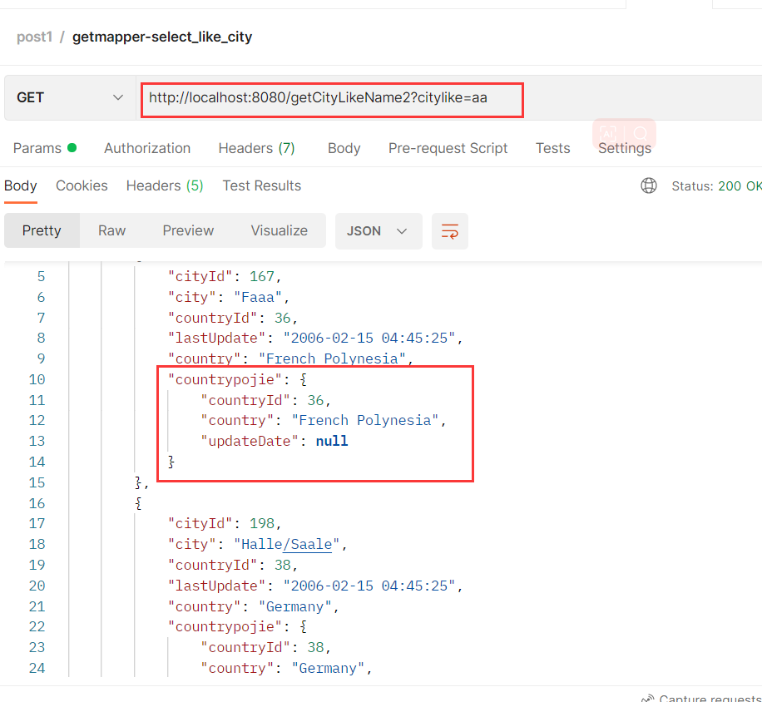Viewport: 762px width, 702px height.
Task: Show the Test Results tab
Action: pyautogui.click(x=261, y=185)
